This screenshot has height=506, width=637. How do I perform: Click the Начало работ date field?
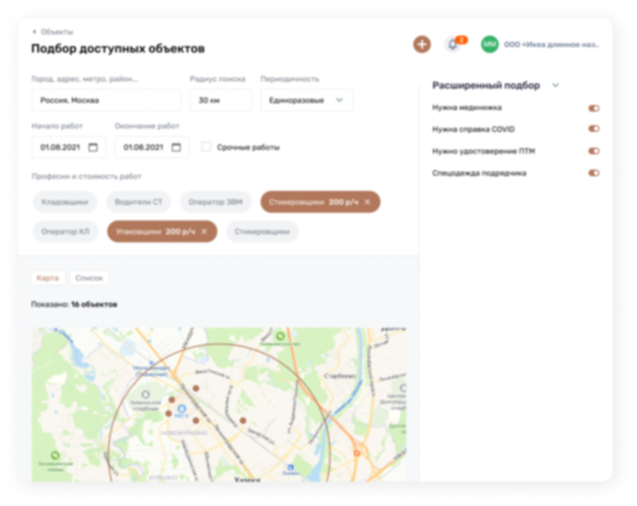68,147
